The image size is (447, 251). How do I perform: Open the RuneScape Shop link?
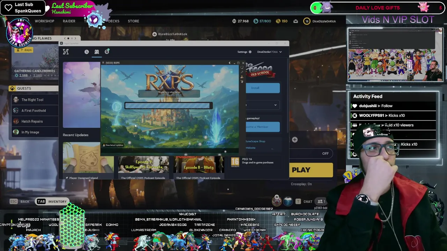point(255,141)
